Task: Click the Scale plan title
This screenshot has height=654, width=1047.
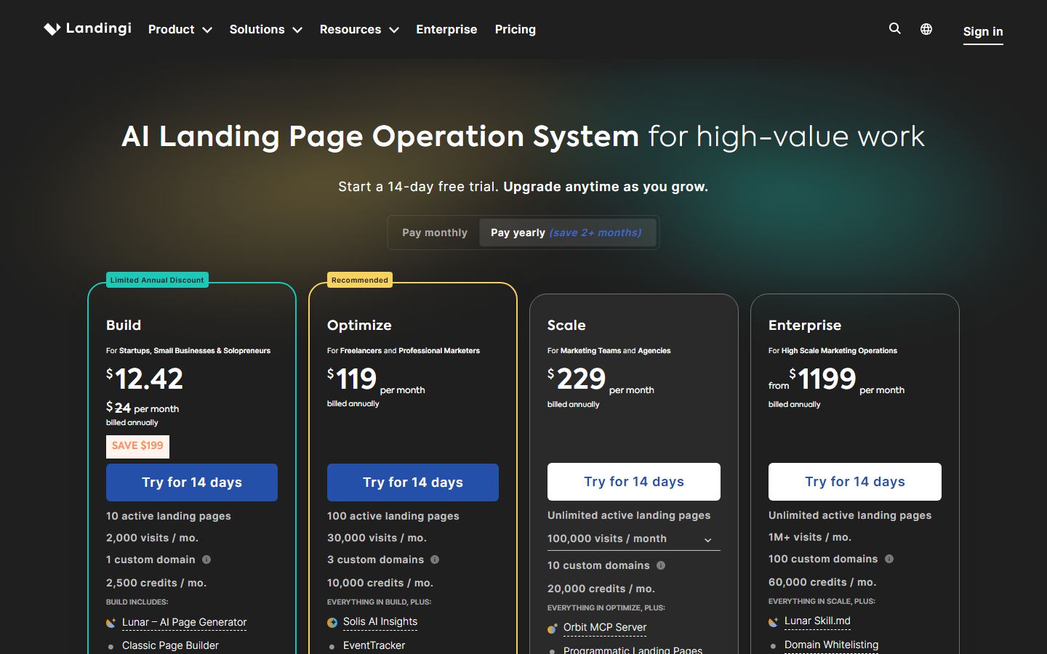Action: point(566,326)
